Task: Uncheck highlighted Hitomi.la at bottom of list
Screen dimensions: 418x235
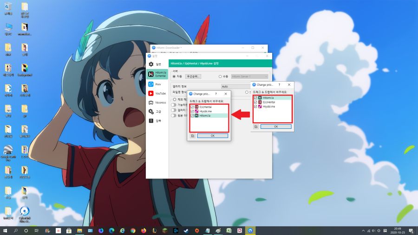Action: click(x=192, y=115)
